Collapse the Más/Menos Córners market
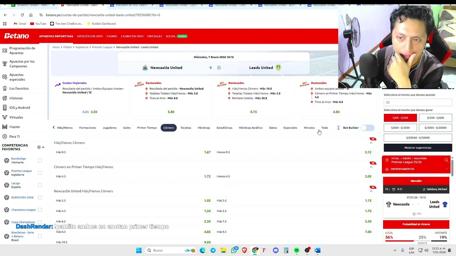Screen dimensions: 456x256 [371, 143]
